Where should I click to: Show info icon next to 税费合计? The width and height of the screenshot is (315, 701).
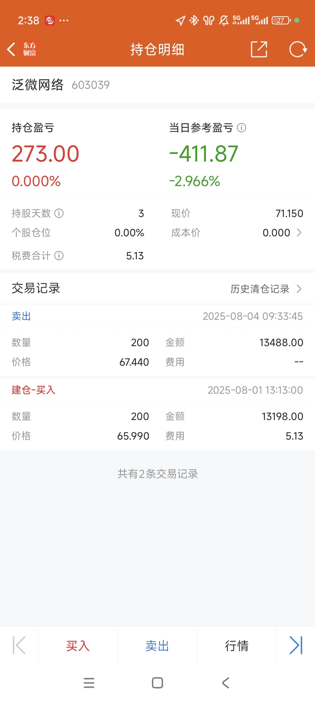[x=59, y=256]
